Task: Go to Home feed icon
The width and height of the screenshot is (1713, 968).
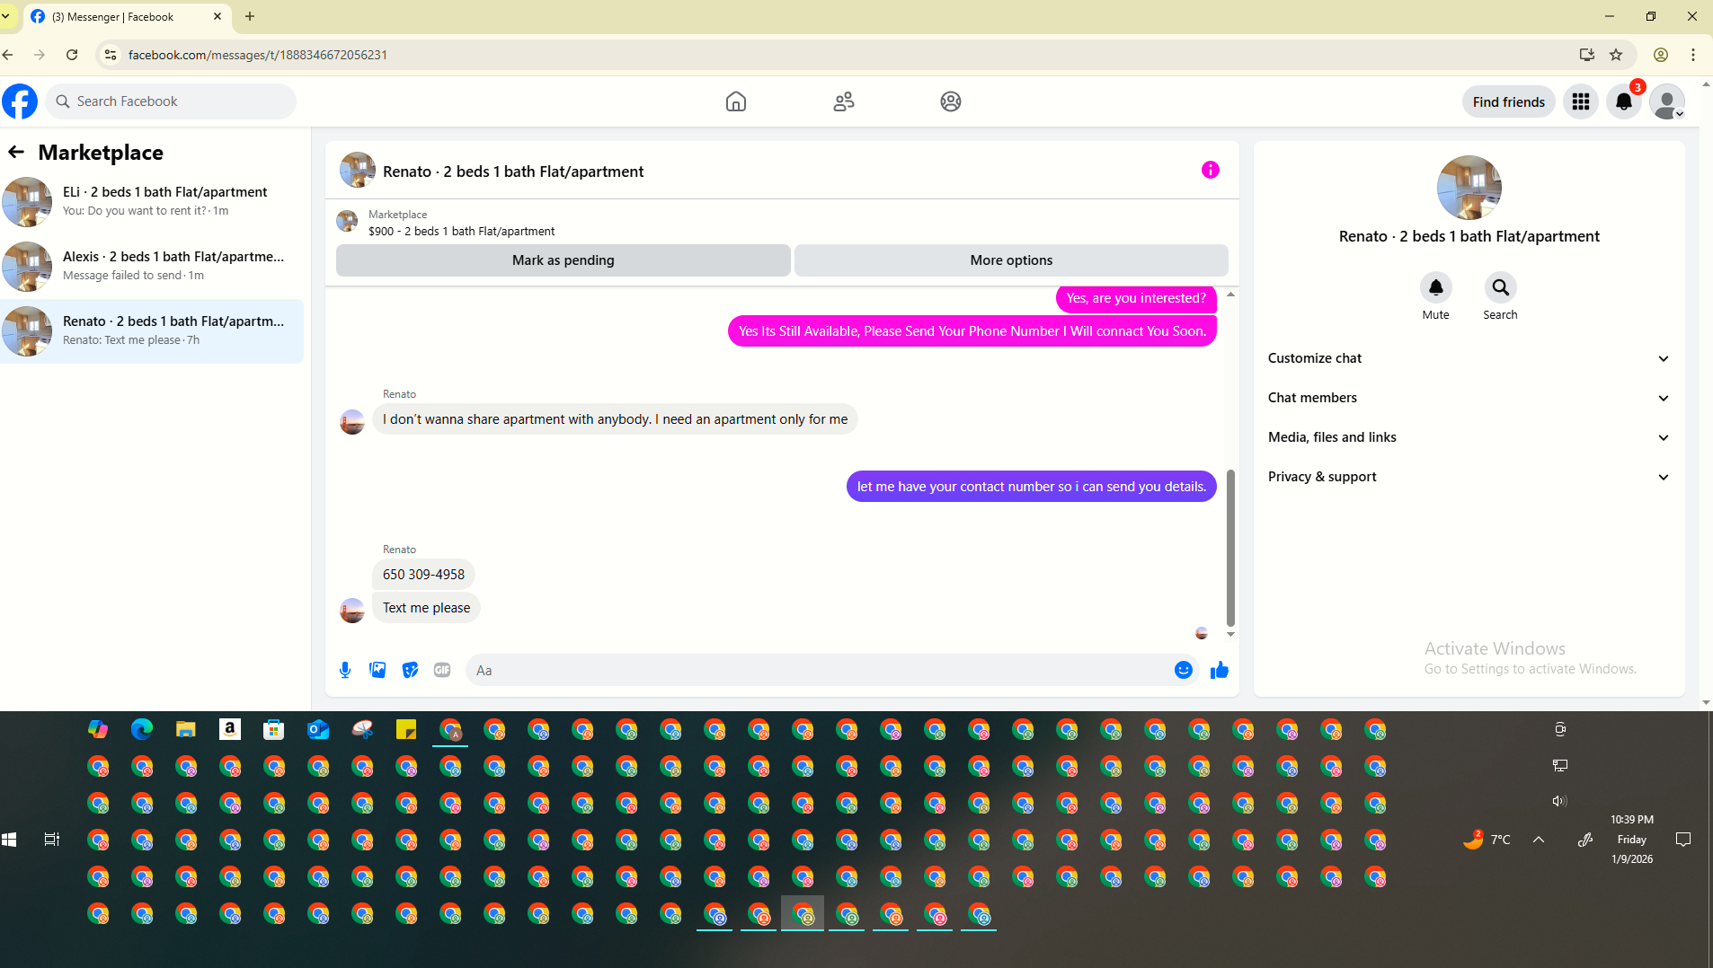Action: (736, 101)
